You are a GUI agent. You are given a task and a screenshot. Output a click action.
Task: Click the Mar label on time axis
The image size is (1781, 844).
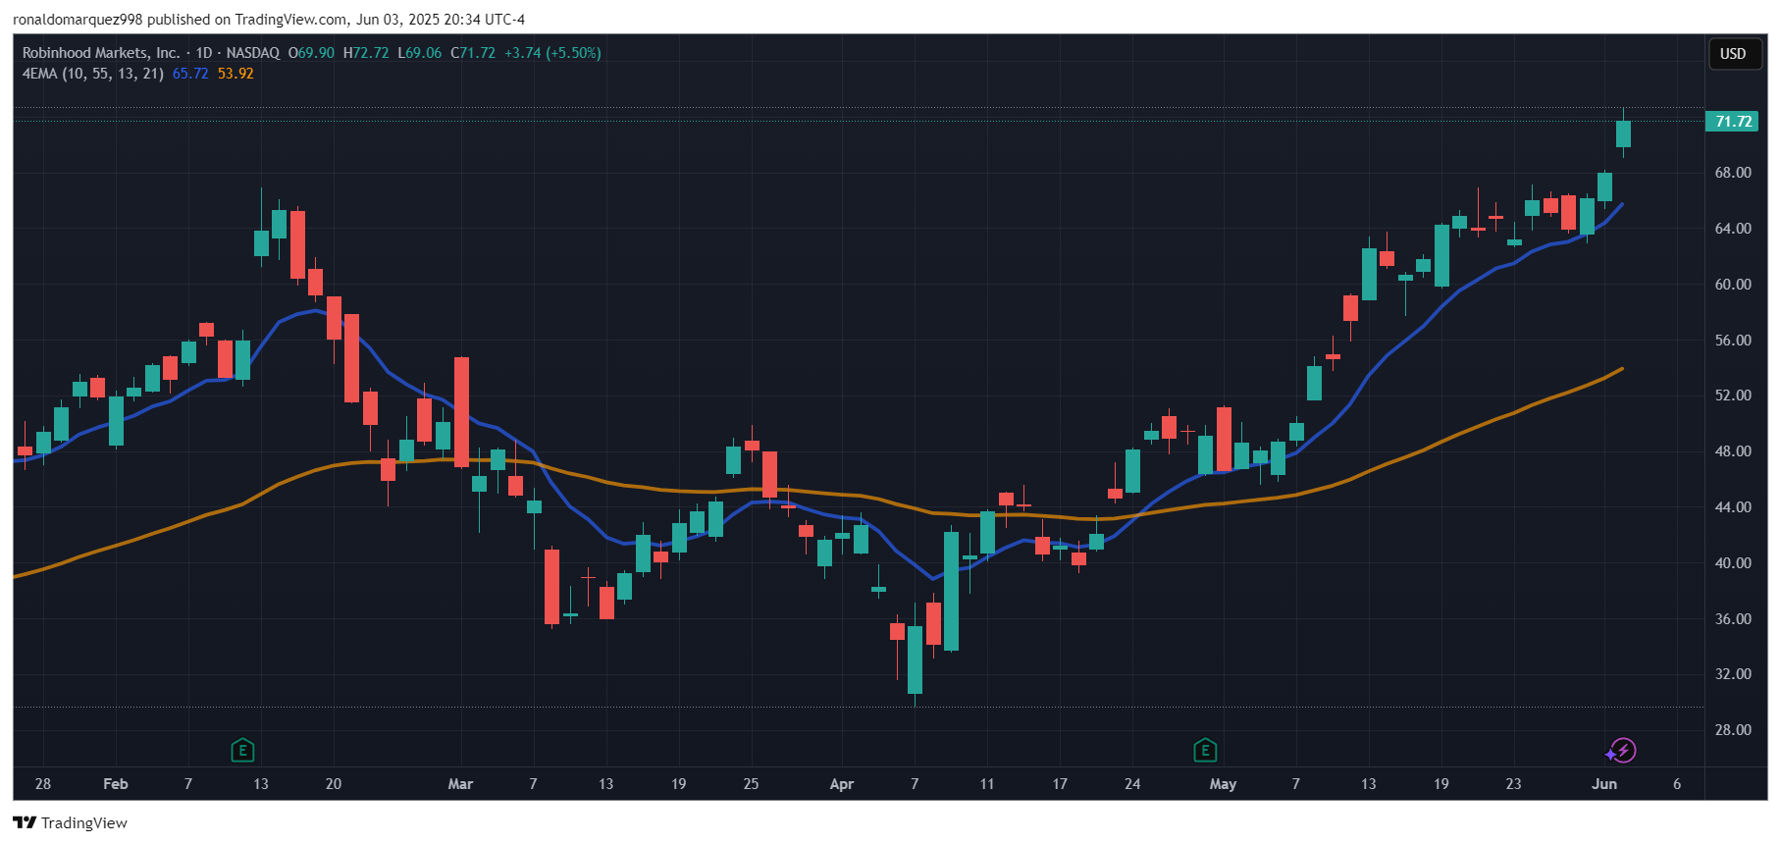coord(460,784)
